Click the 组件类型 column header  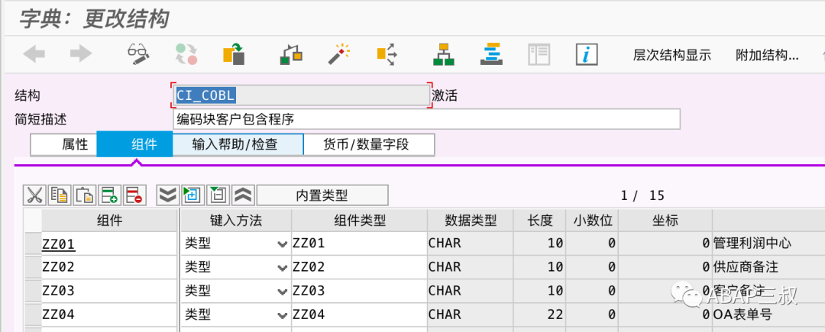[x=359, y=221]
